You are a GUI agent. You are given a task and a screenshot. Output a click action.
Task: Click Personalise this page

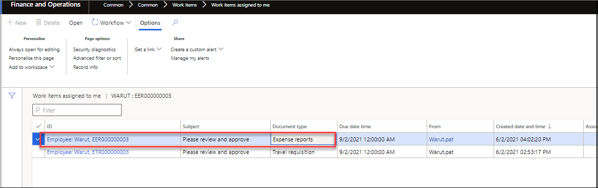click(x=31, y=58)
